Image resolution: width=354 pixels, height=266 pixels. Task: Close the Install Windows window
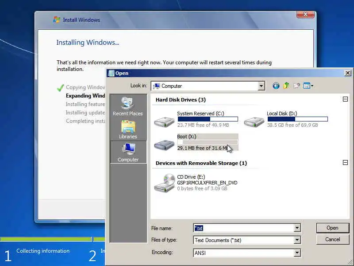point(305,14)
